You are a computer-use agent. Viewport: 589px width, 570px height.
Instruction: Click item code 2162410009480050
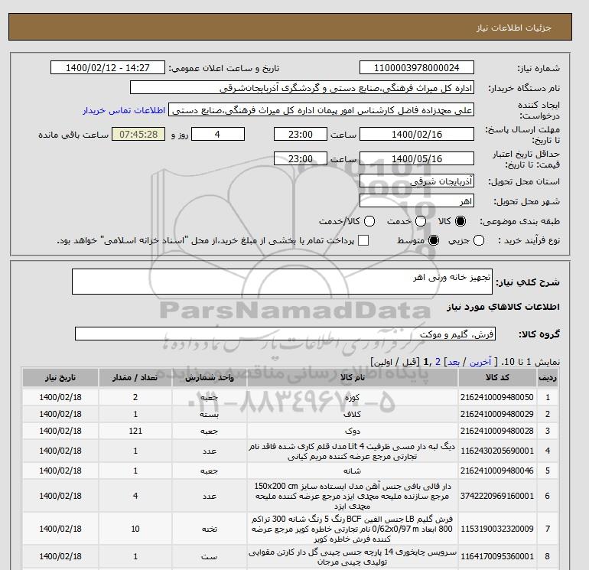497,397
